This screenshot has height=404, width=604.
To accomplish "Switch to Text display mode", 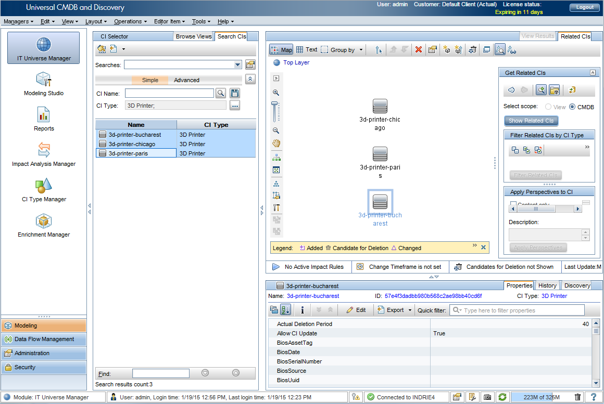I will [x=307, y=49].
